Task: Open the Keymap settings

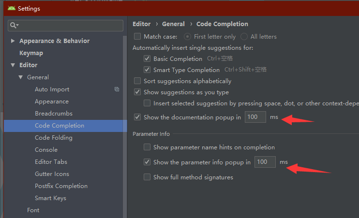Action: [x=31, y=53]
